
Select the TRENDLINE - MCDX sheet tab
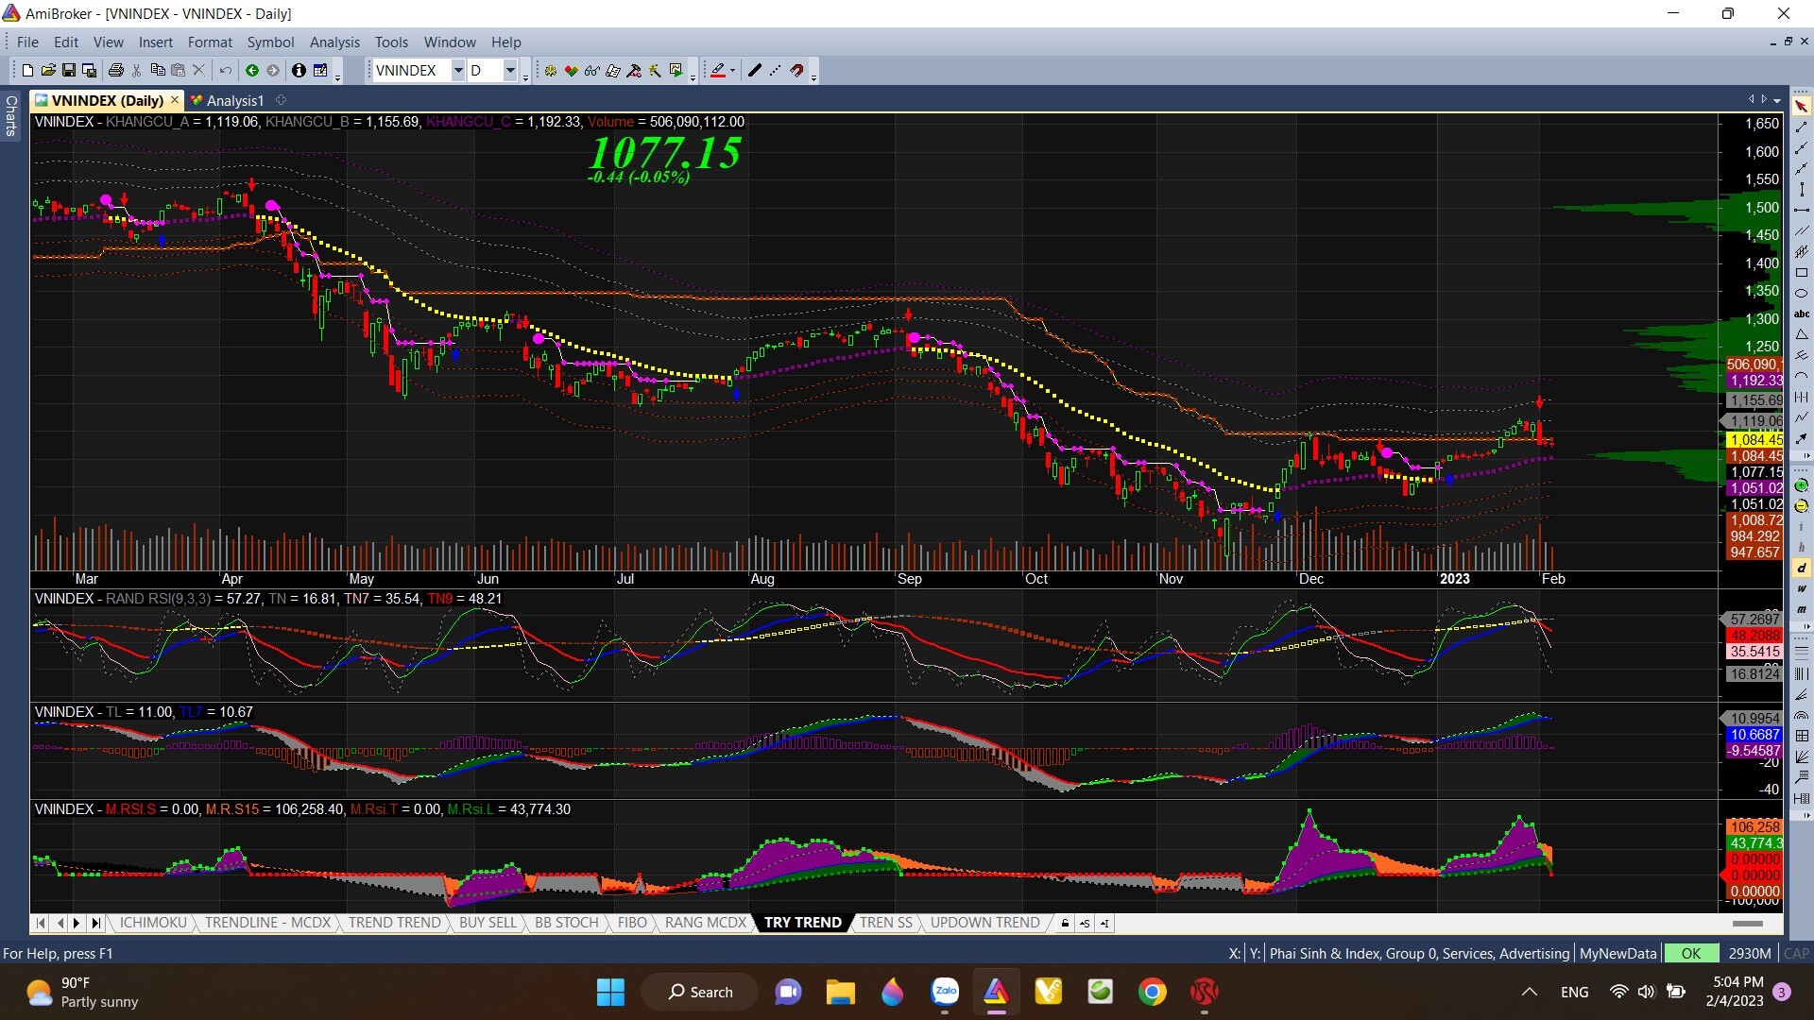[267, 923]
